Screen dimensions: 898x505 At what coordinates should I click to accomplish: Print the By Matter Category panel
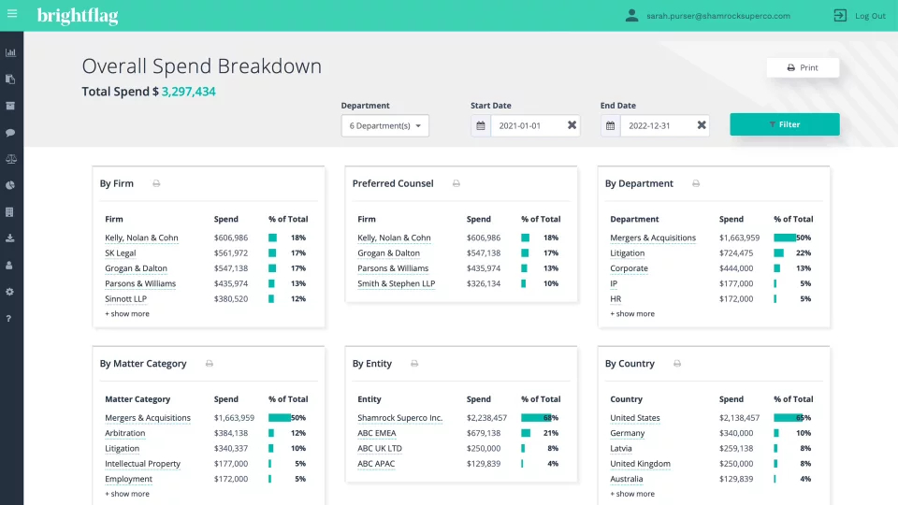point(210,364)
